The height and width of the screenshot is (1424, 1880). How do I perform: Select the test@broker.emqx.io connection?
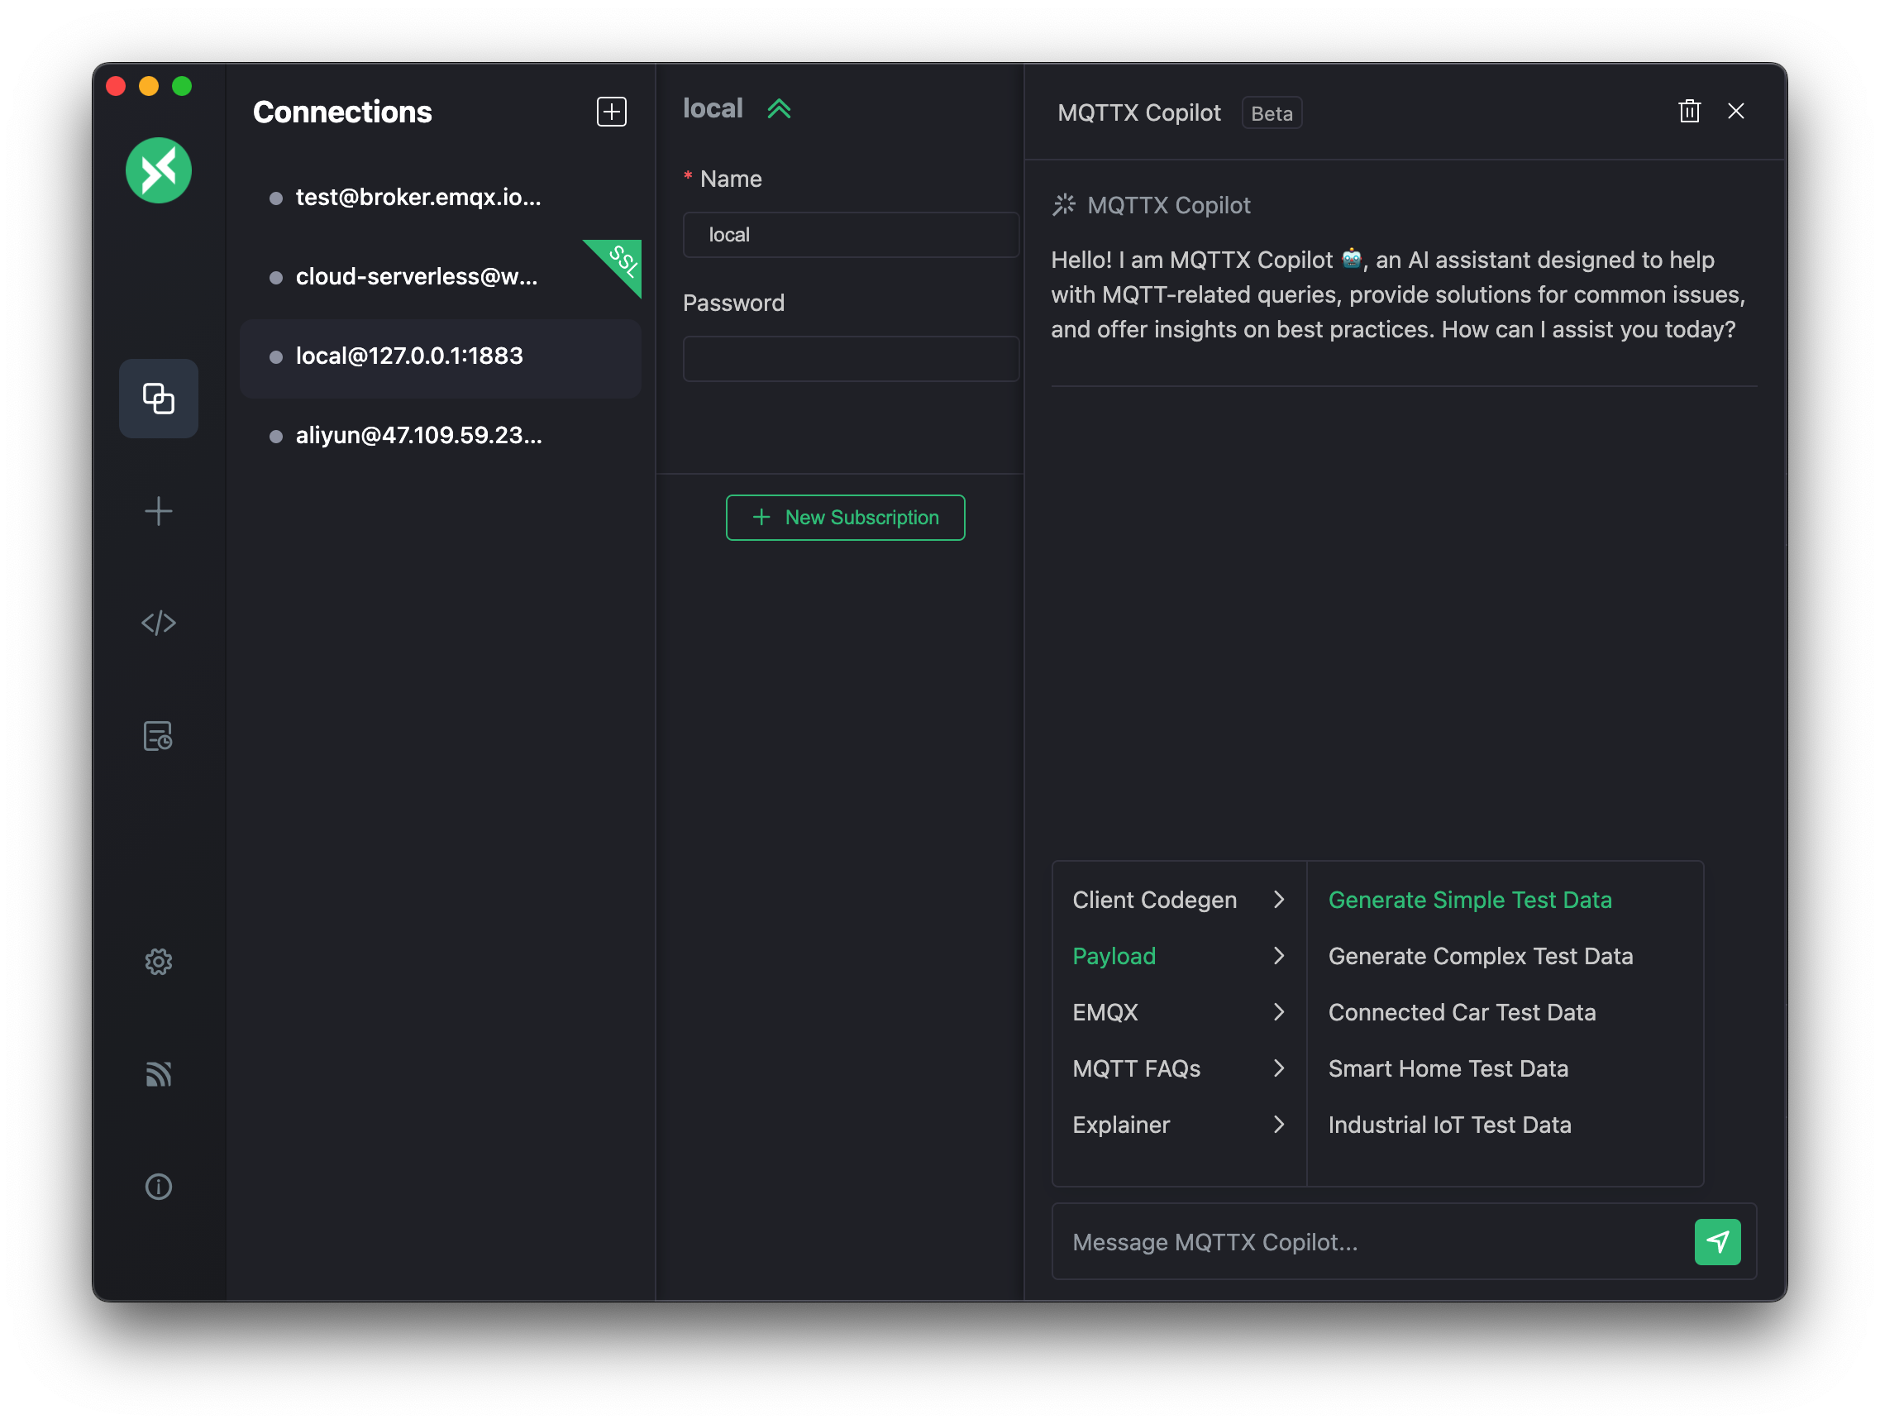click(x=441, y=198)
